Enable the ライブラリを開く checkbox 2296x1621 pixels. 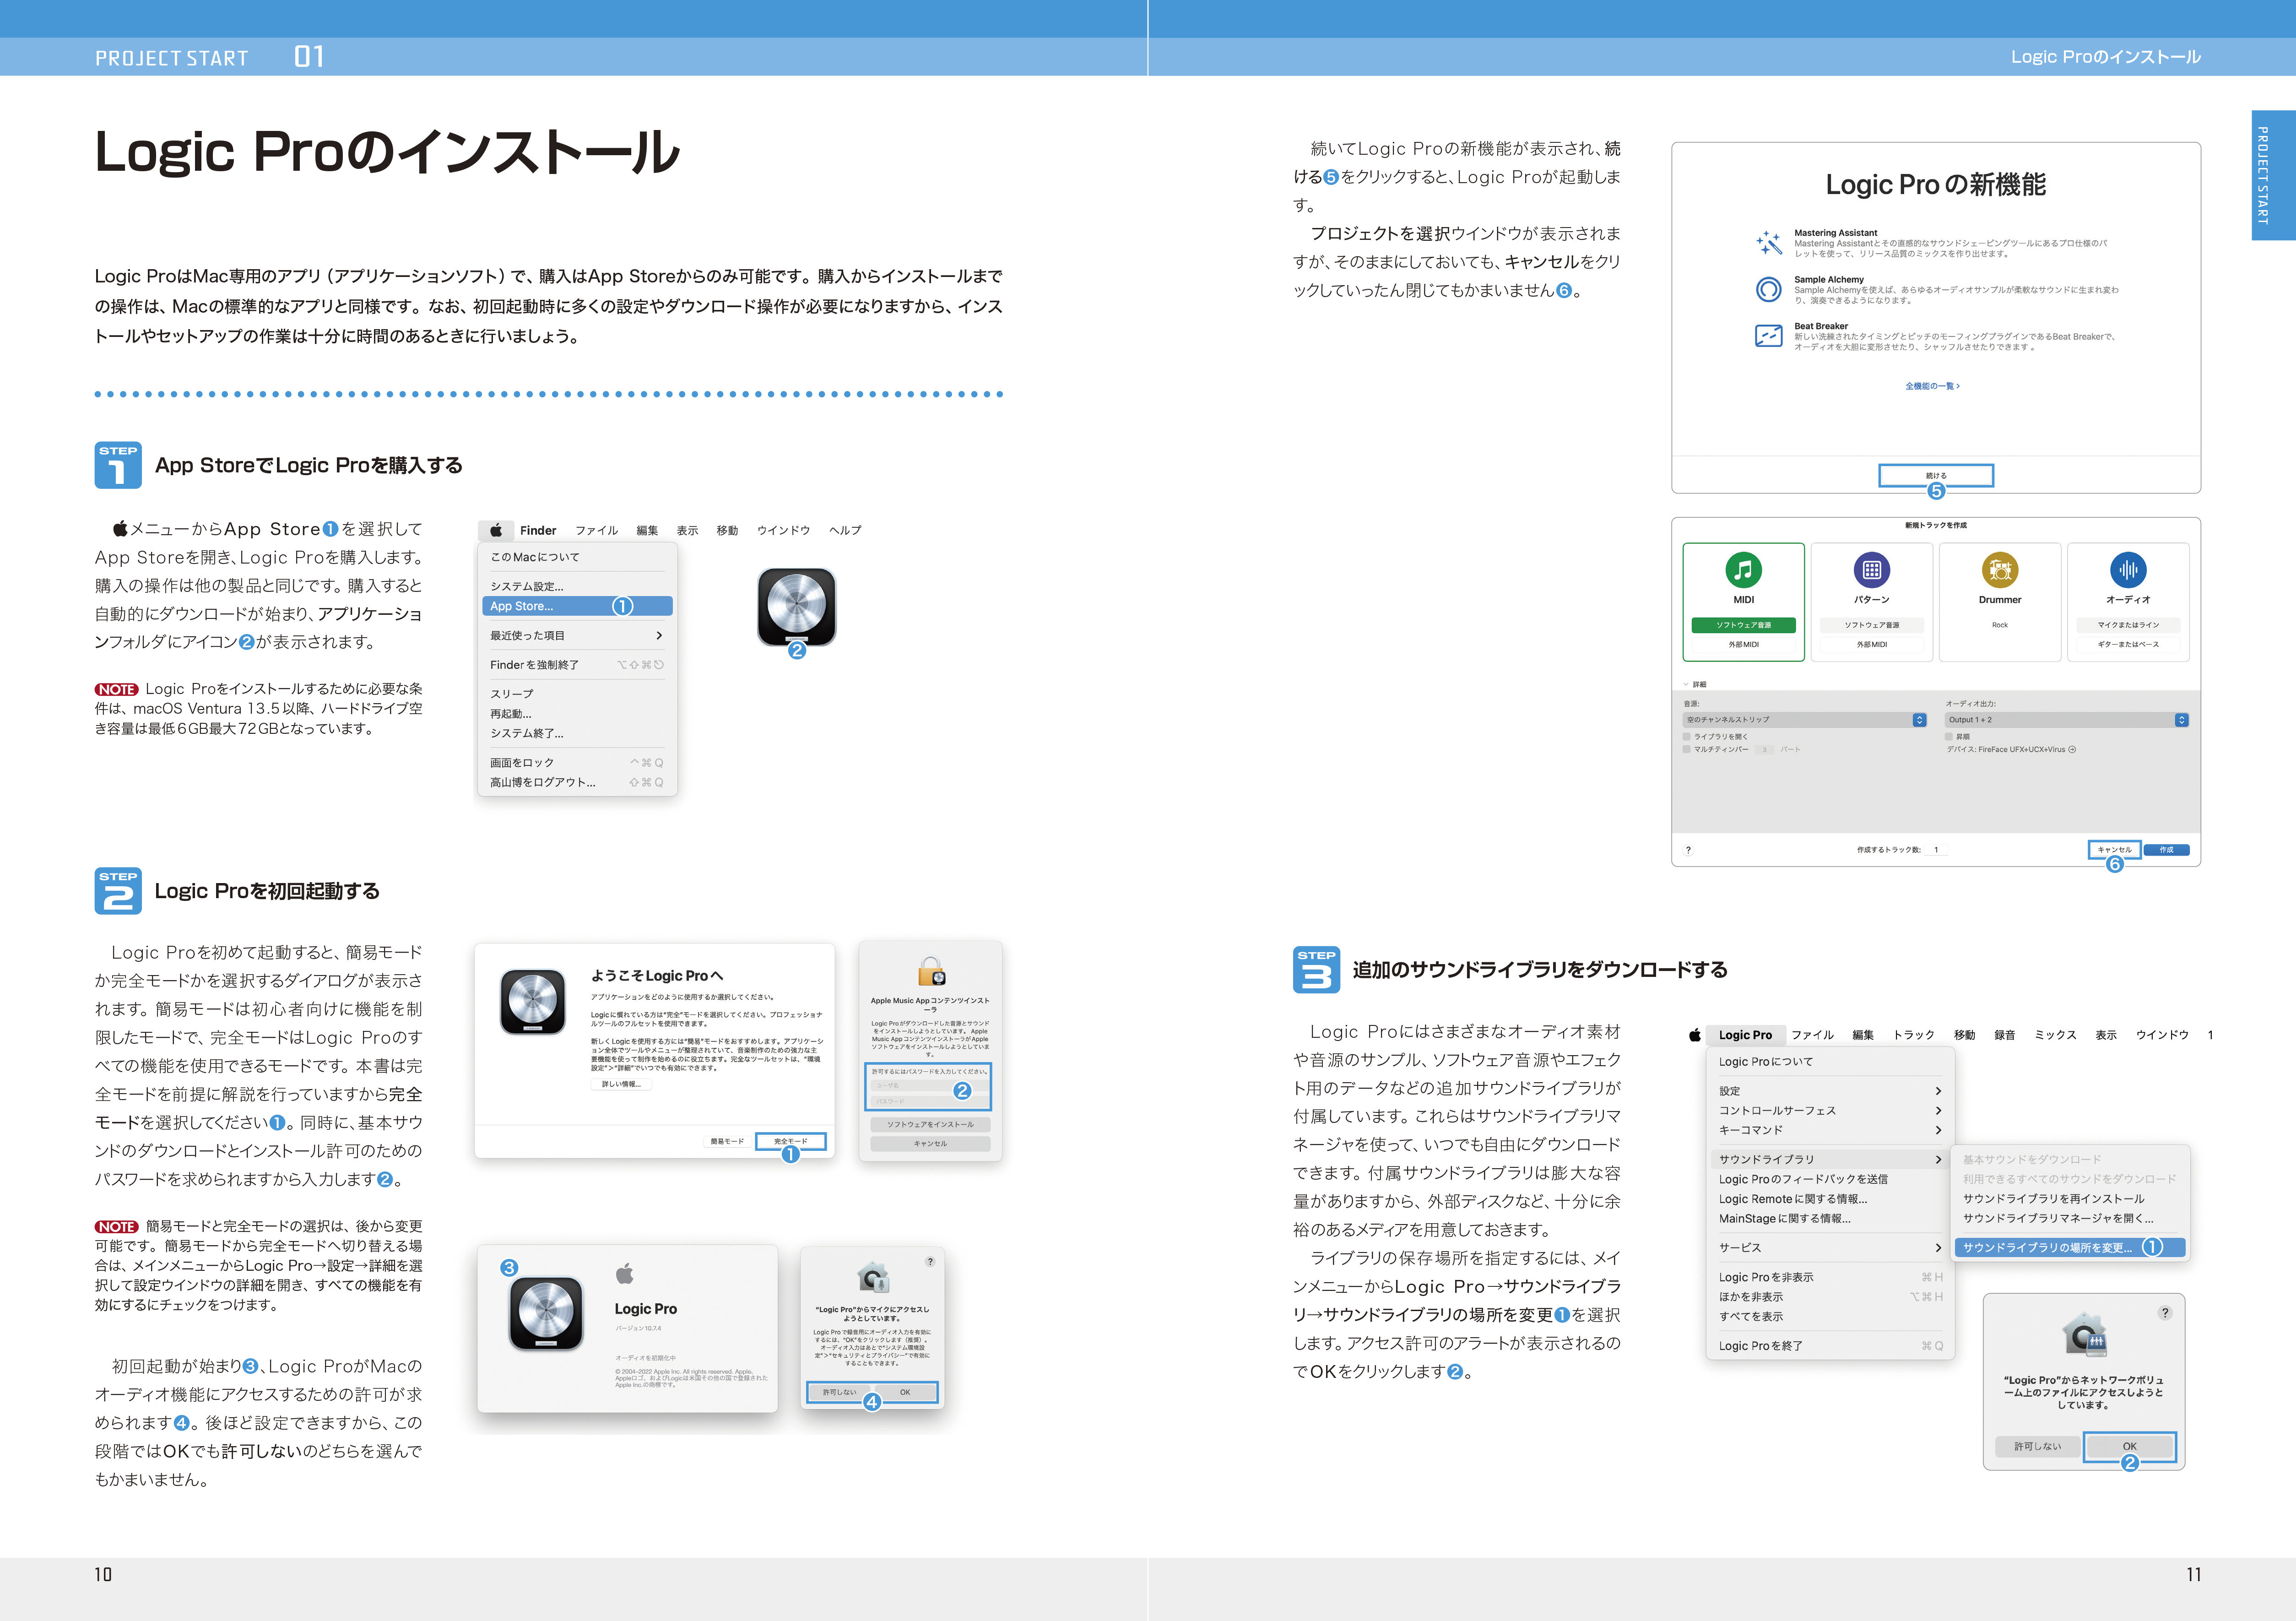pyautogui.click(x=1687, y=736)
